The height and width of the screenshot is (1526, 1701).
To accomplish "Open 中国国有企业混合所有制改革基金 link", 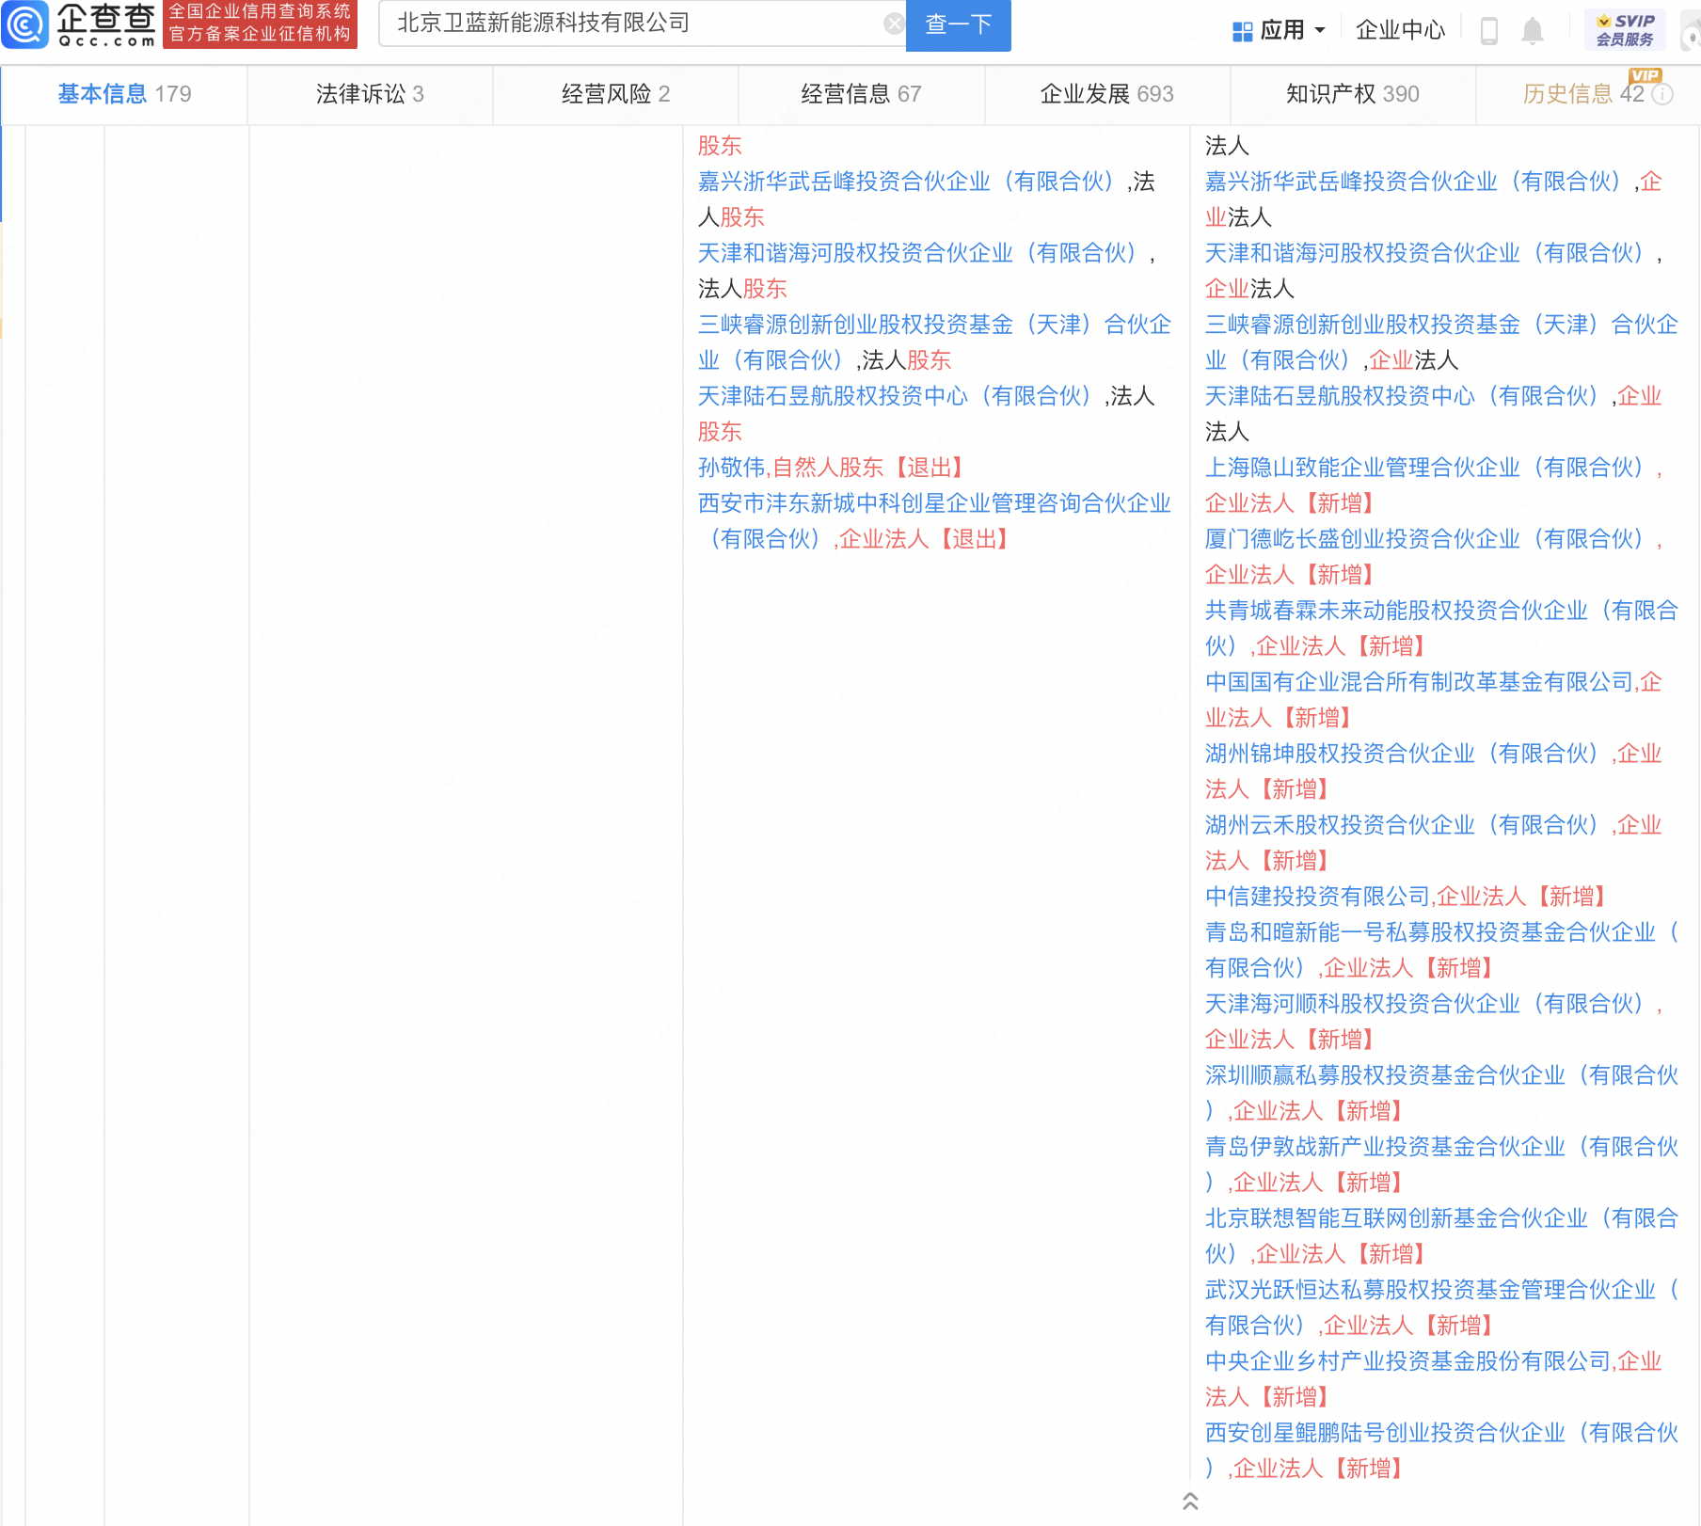I will tap(1419, 682).
